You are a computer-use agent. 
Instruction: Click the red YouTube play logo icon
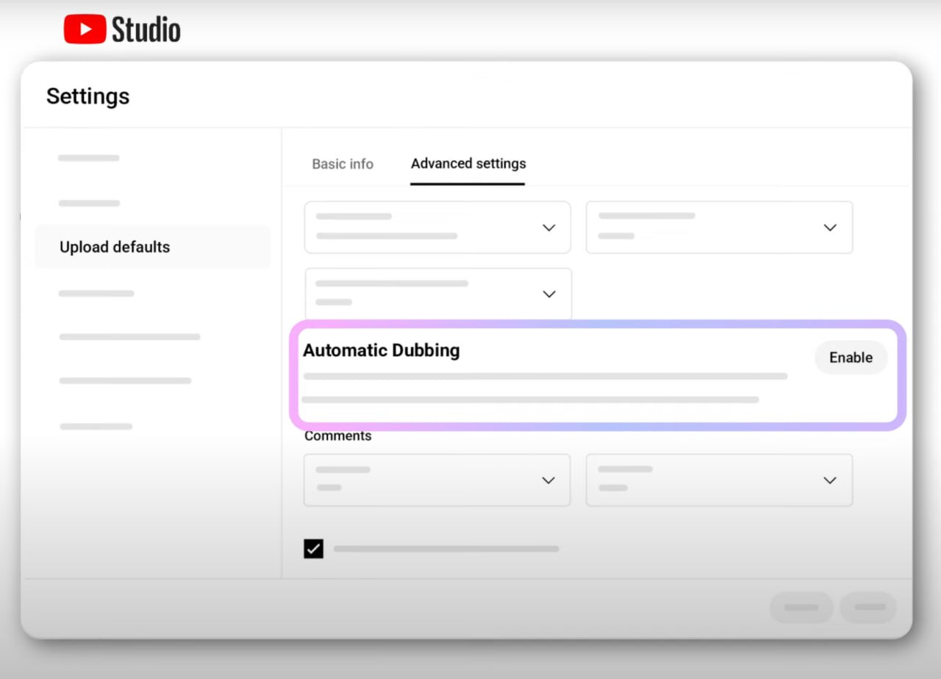[85, 29]
